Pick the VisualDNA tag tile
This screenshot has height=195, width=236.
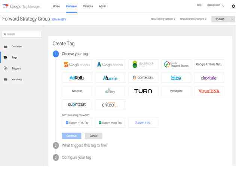(x=209, y=91)
